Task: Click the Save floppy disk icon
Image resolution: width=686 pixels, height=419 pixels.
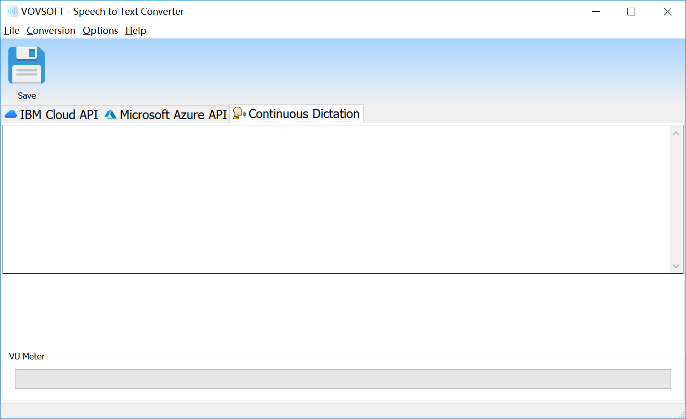Action: [27, 65]
